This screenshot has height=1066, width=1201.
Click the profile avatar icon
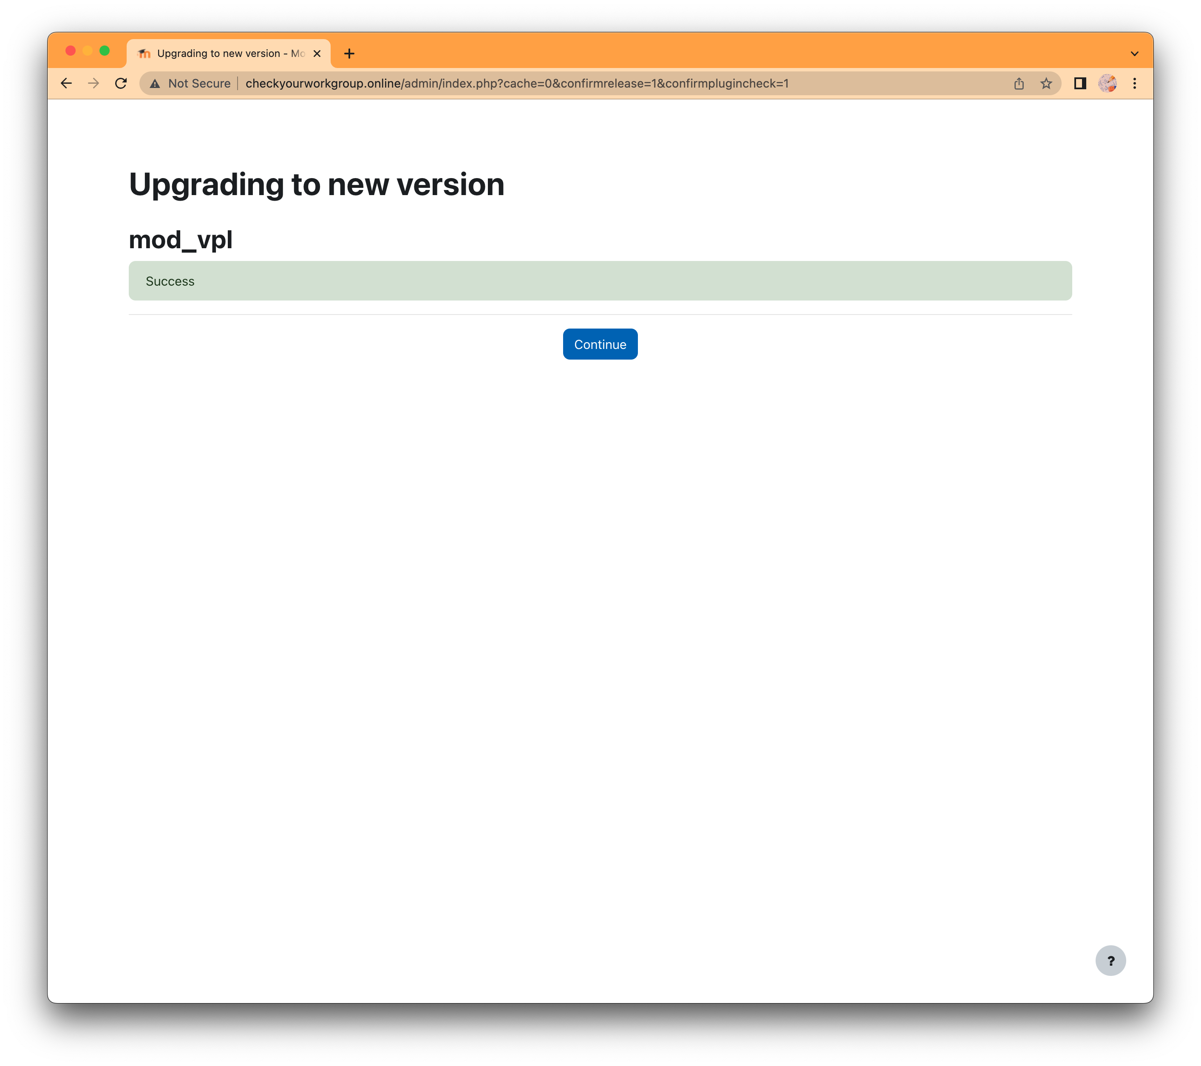tap(1108, 83)
